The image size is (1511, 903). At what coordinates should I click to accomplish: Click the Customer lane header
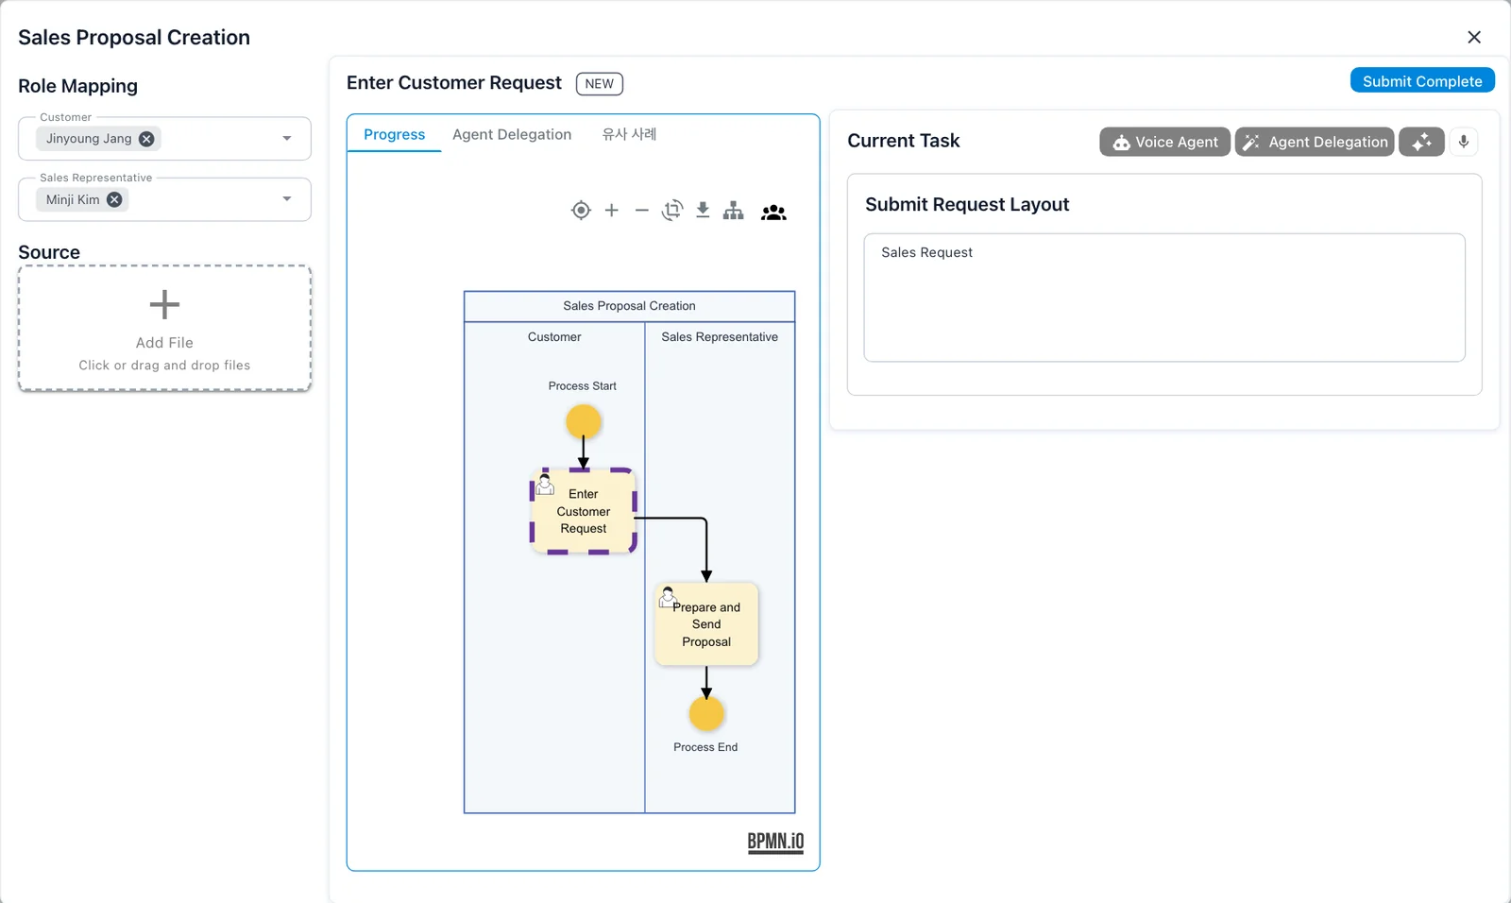(x=554, y=337)
